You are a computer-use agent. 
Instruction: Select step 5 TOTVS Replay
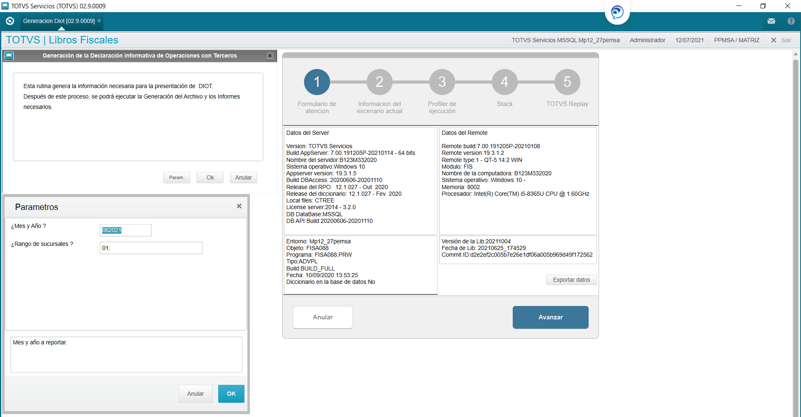(567, 82)
